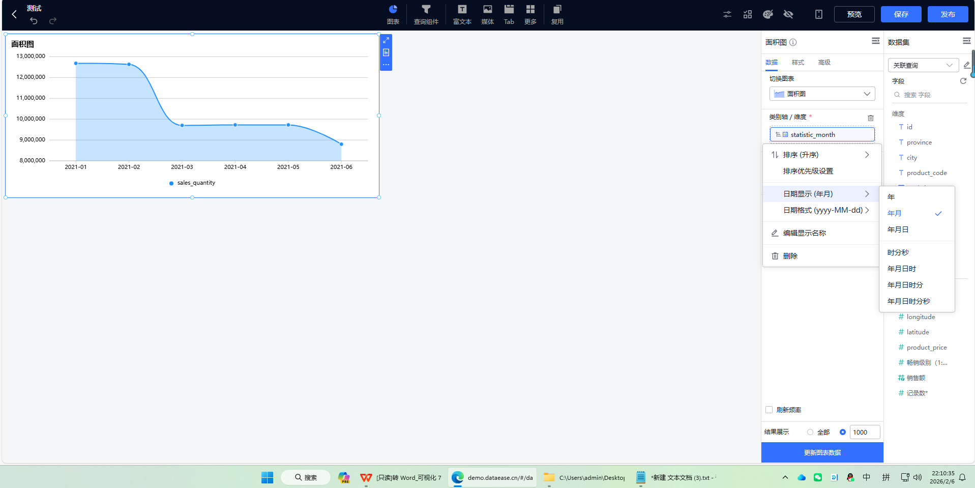Viewport: 975px width, 488px height.
Task: Select the 1000 rows radio button
Action: pyautogui.click(x=843, y=432)
